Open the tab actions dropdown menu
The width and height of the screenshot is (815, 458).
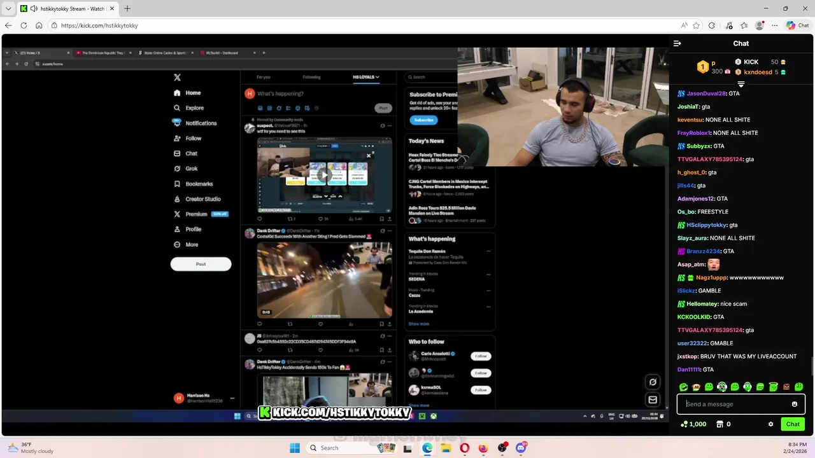click(8, 9)
